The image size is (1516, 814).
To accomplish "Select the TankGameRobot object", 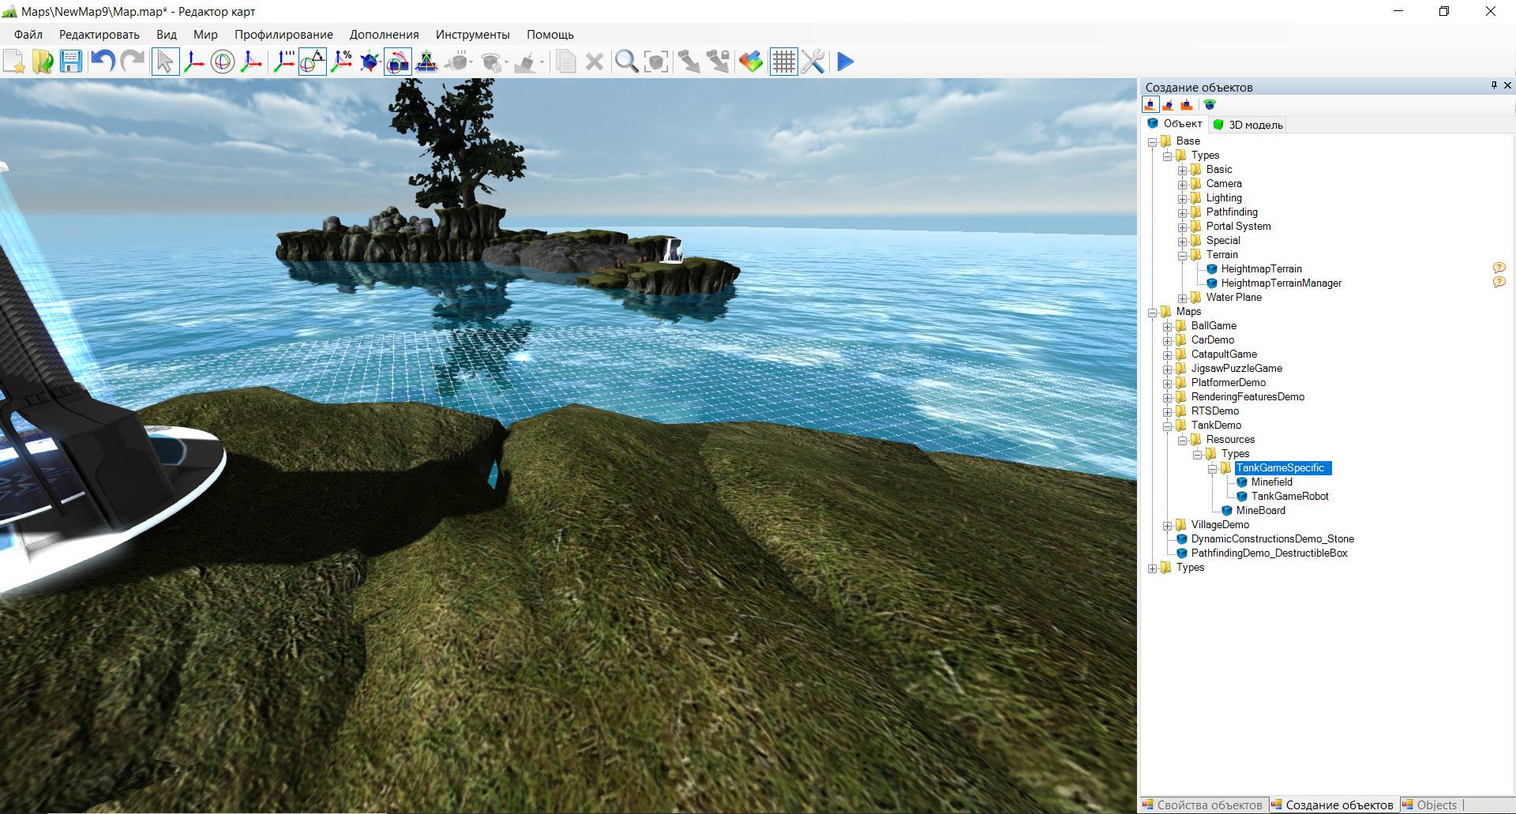I will (1289, 497).
